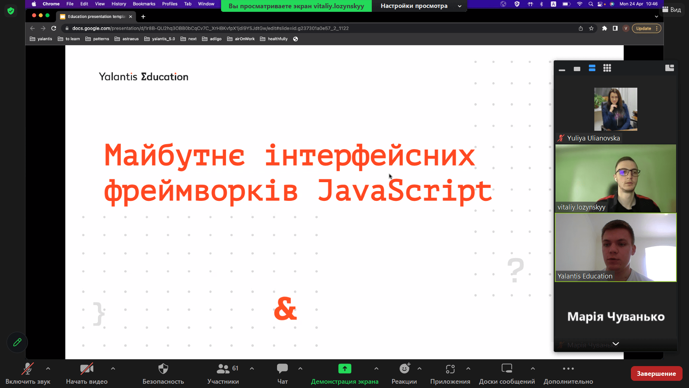Go back in Chrome
The height and width of the screenshot is (388, 689).
[32, 28]
